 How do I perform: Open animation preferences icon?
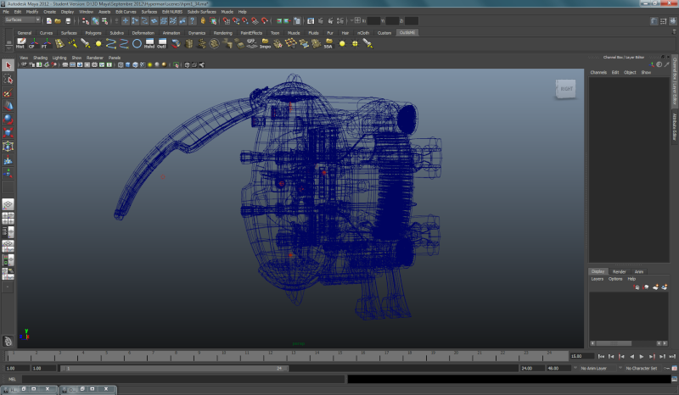[x=675, y=368]
